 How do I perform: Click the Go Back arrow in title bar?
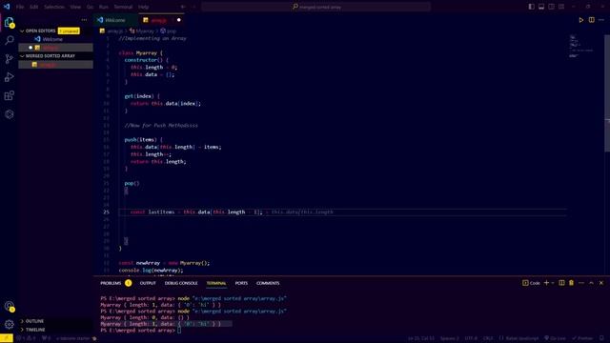[183, 7]
